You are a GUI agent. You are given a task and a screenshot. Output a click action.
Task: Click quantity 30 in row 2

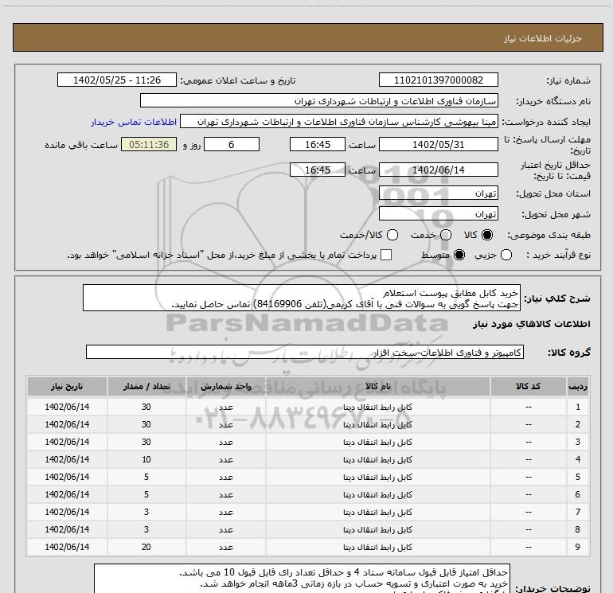pyautogui.click(x=146, y=424)
